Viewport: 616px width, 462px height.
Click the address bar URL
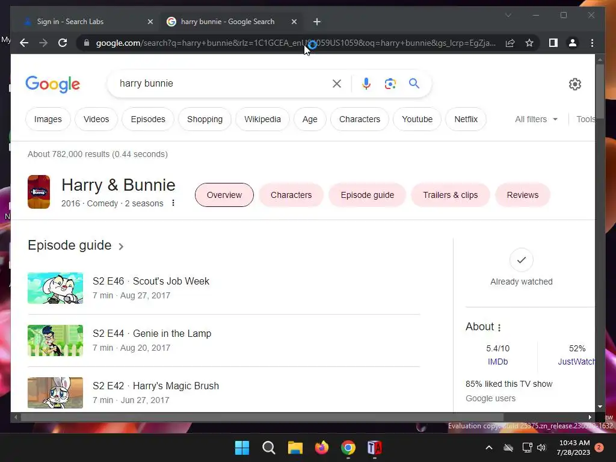[295, 43]
